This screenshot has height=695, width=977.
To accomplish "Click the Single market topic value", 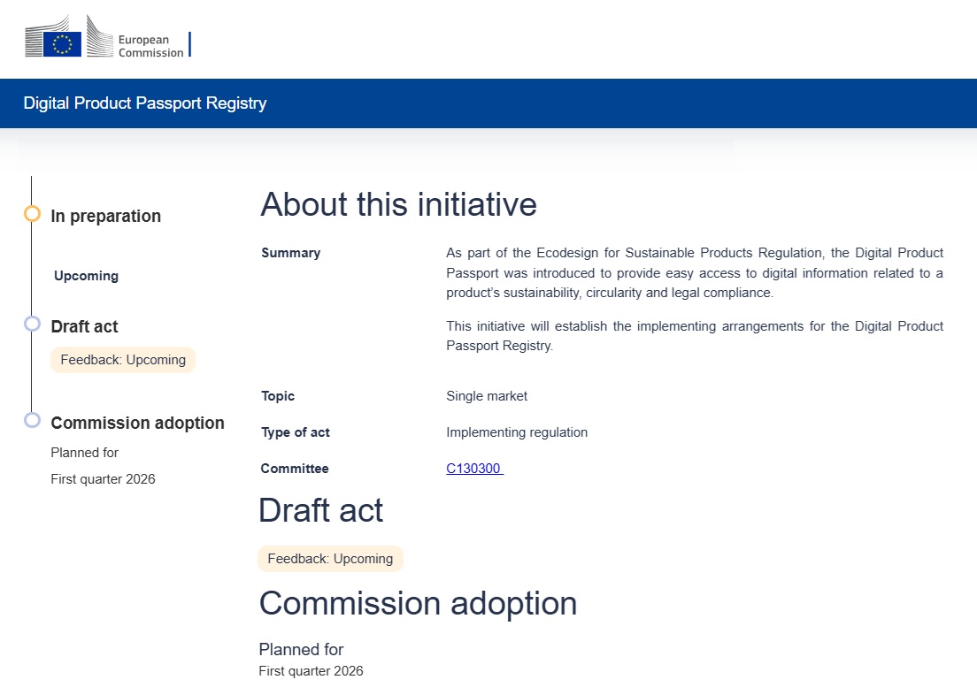I will tap(487, 396).
